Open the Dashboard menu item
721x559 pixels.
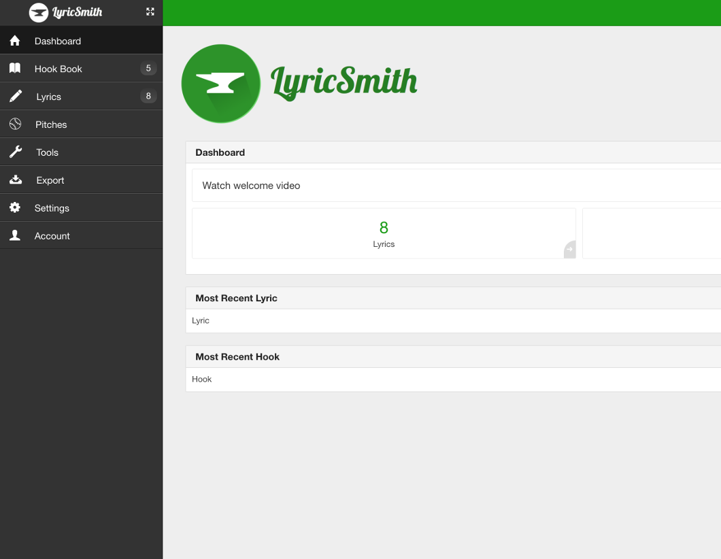(82, 40)
